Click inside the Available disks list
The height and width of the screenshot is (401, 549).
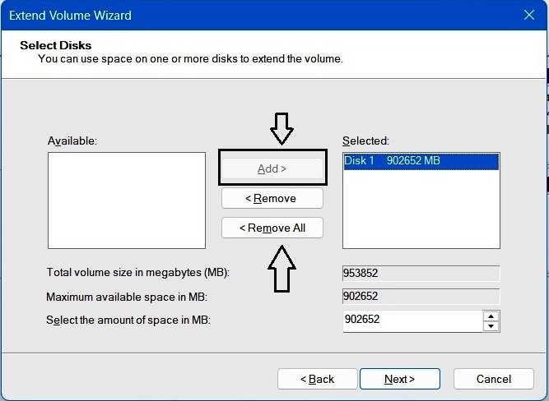point(127,200)
